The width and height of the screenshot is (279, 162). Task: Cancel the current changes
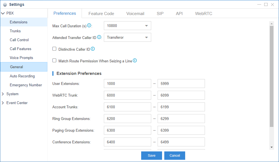(x=175, y=156)
